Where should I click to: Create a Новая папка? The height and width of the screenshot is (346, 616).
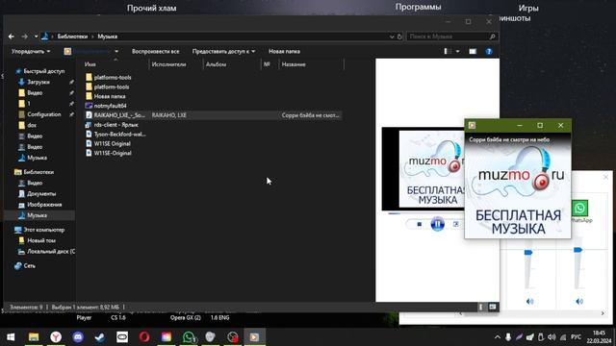(284, 51)
